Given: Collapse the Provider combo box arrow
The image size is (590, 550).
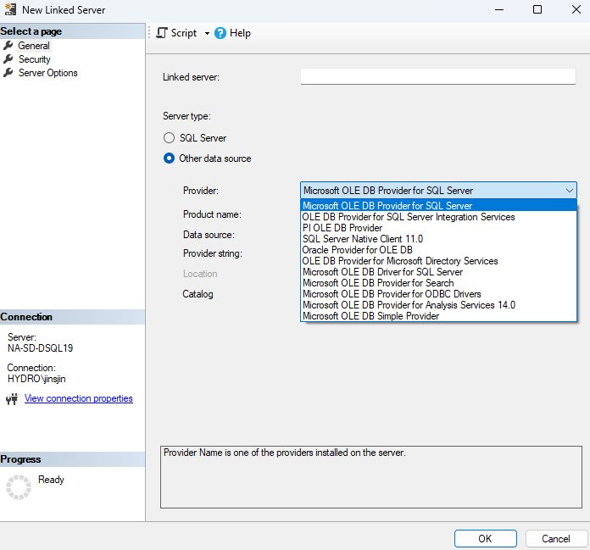Looking at the screenshot, I should coord(570,191).
